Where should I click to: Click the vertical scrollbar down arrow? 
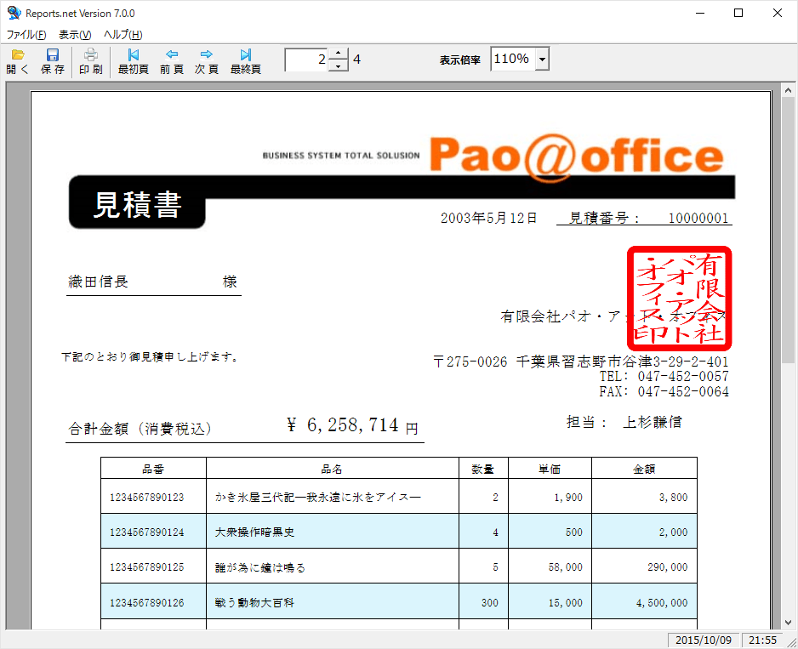[x=787, y=622]
